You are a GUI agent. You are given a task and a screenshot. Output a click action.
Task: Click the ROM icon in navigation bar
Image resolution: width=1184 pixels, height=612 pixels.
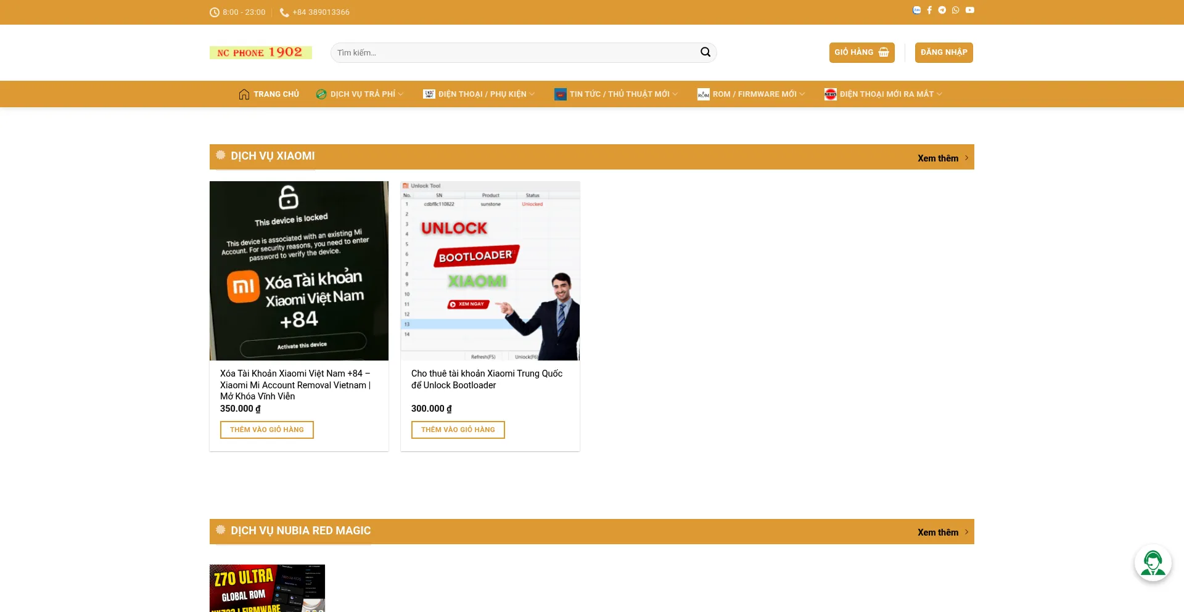click(704, 94)
